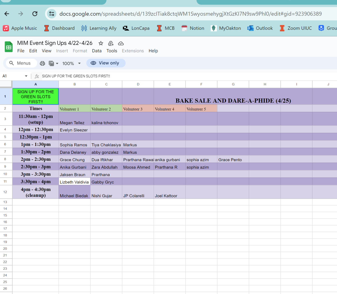The width and height of the screenshot is (337, 294).
Task: Click the site info icon in address bar
Action: pyautogui.click(x=52, y=14)
